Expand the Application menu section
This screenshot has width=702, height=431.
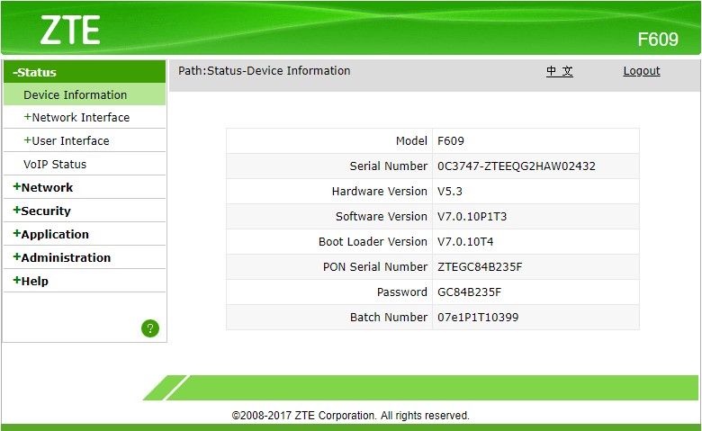85,234
